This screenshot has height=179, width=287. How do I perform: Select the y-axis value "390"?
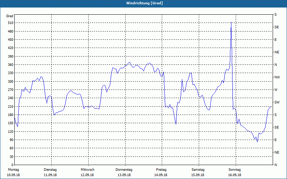coord(11,57)
